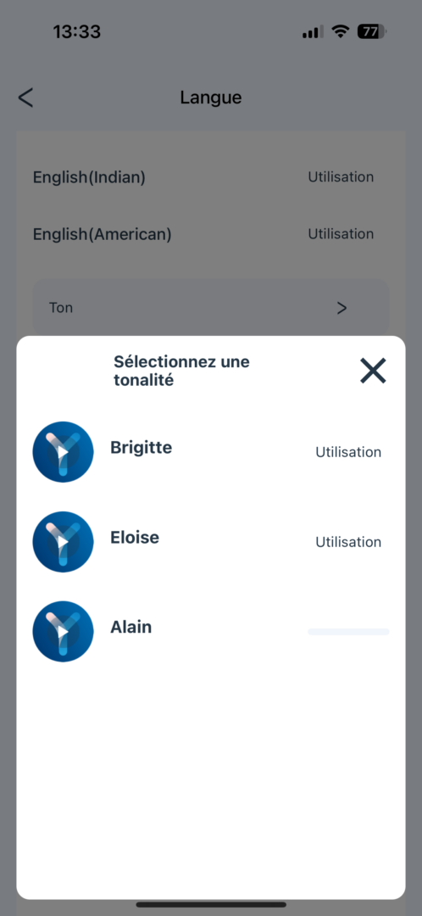Select the Eloise voice name
Screen dimensions: 422x916
point(135,538)
